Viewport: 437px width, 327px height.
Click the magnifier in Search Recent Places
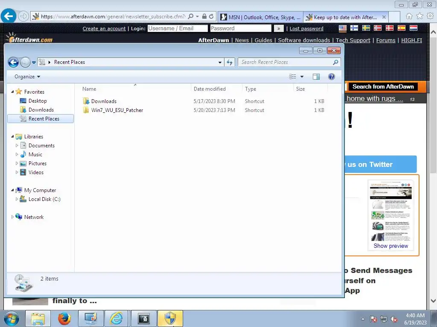tap(335, 62)
